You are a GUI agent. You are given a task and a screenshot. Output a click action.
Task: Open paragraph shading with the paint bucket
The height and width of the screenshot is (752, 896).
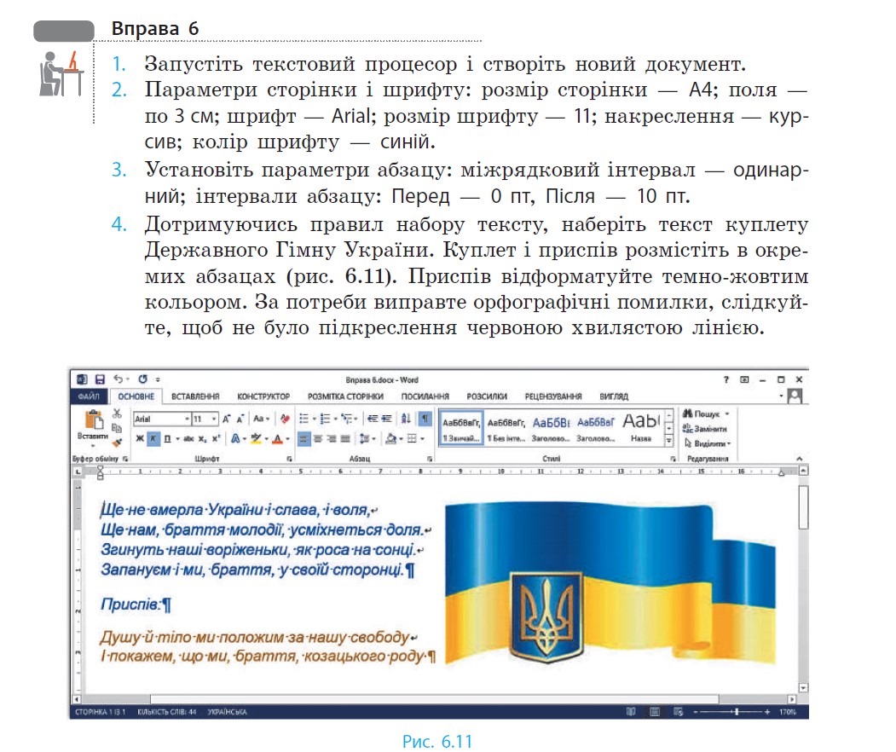click(391, 439)
